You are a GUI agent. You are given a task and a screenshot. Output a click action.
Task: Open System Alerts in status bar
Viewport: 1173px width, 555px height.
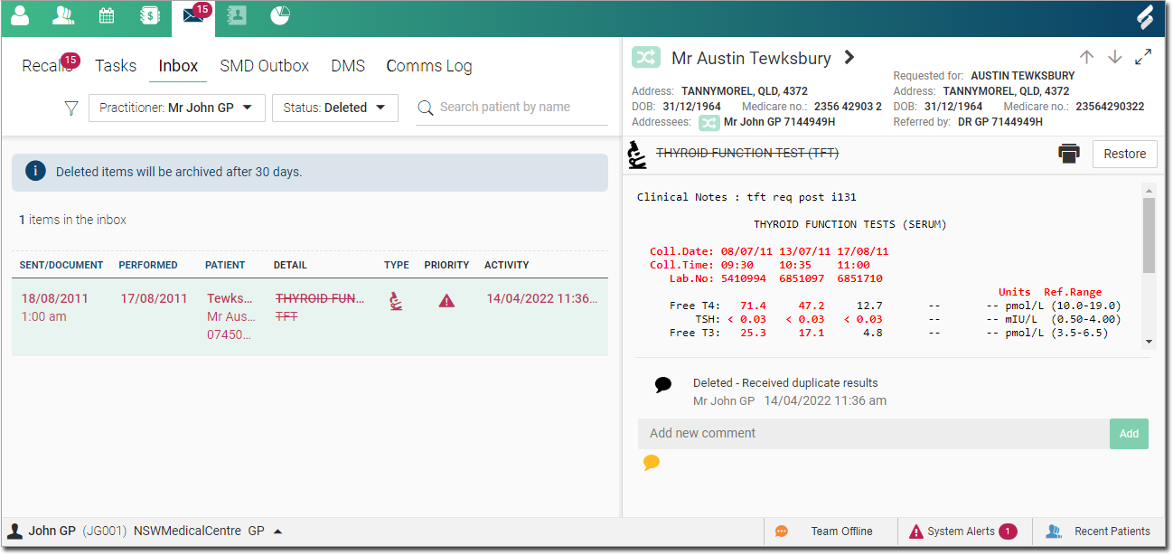pos(962,531)
